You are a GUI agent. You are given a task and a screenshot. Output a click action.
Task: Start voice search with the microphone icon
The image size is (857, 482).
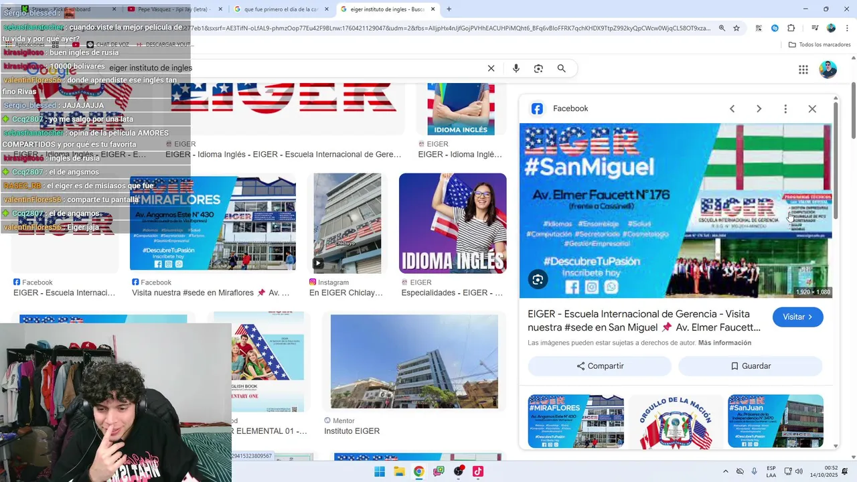tap(516, 68)
